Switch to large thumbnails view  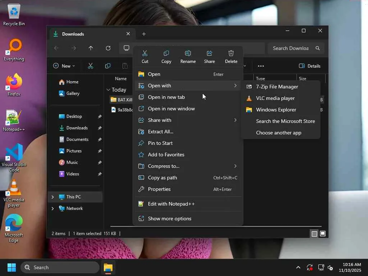[323, 234]
